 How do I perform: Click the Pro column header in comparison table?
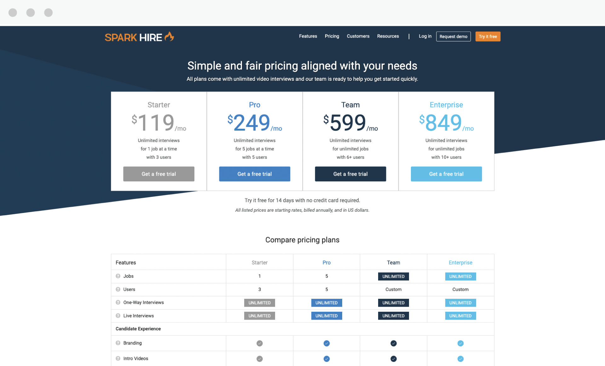click(326, 263)
